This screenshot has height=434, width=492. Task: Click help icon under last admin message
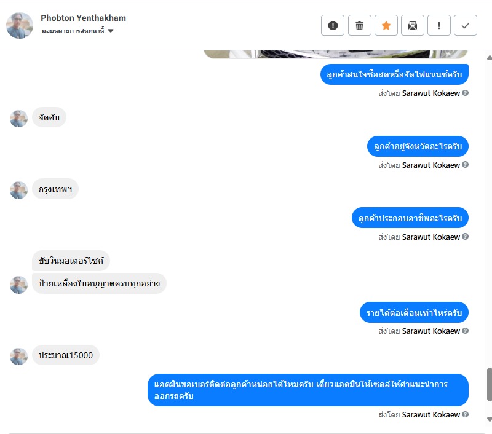[x=466, y=414]
